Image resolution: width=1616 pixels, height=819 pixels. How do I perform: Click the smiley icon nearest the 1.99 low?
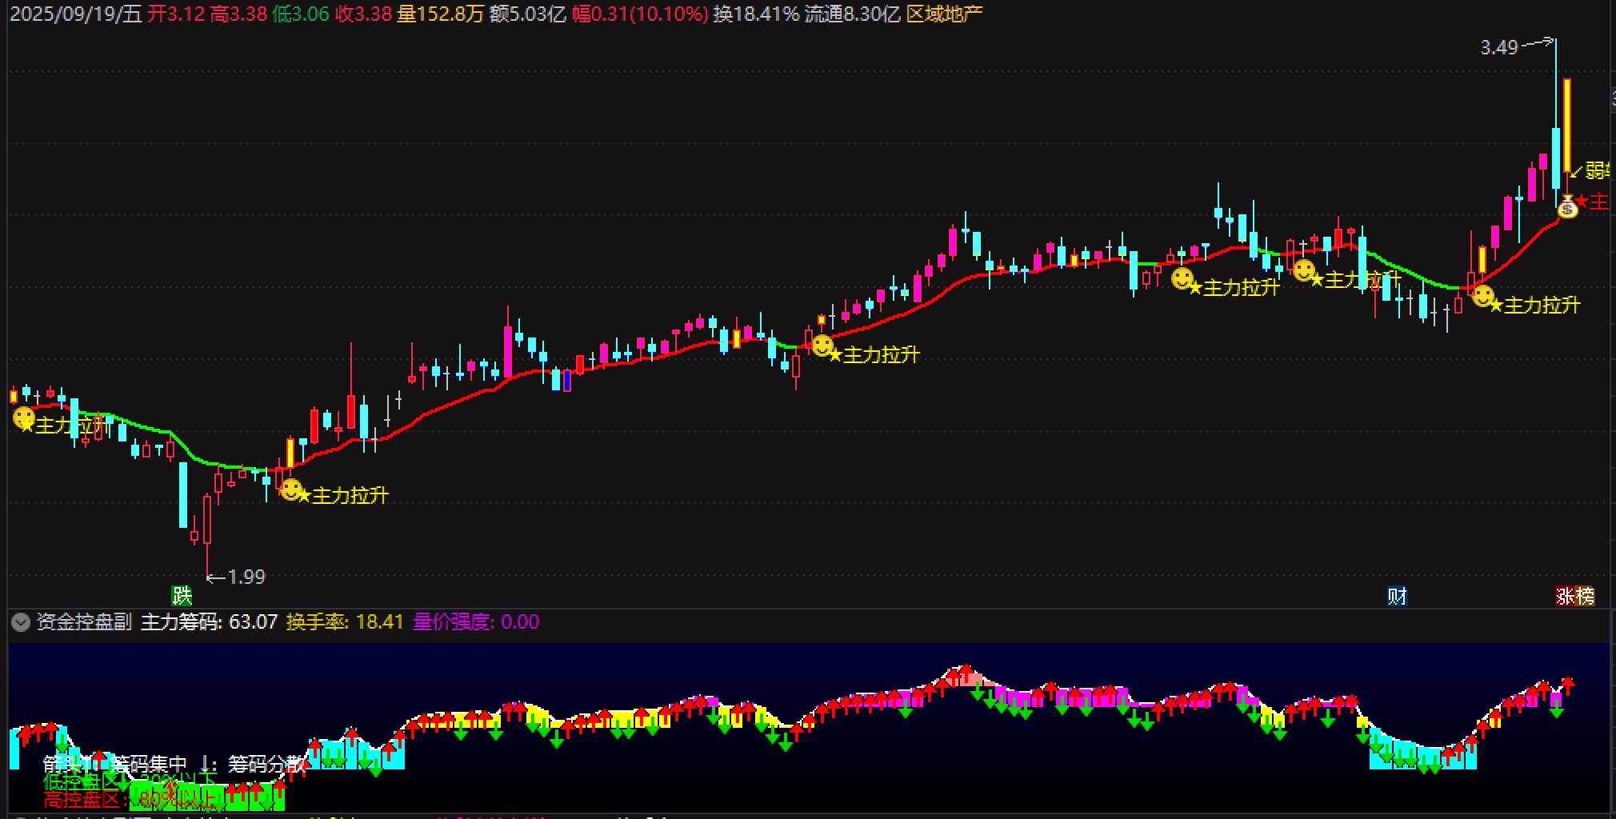coord(291,489)
